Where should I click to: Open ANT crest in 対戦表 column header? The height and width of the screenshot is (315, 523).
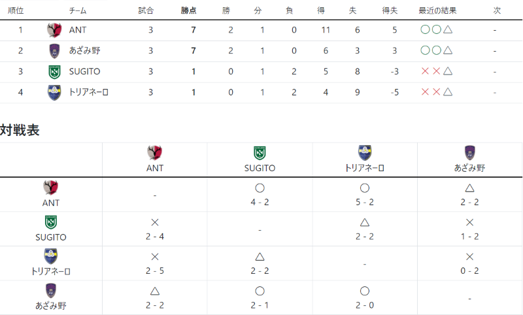click(x=155, y=153)
